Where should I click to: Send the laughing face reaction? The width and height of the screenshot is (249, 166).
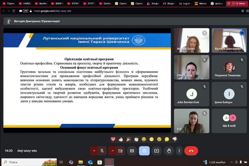coord(144,139)
